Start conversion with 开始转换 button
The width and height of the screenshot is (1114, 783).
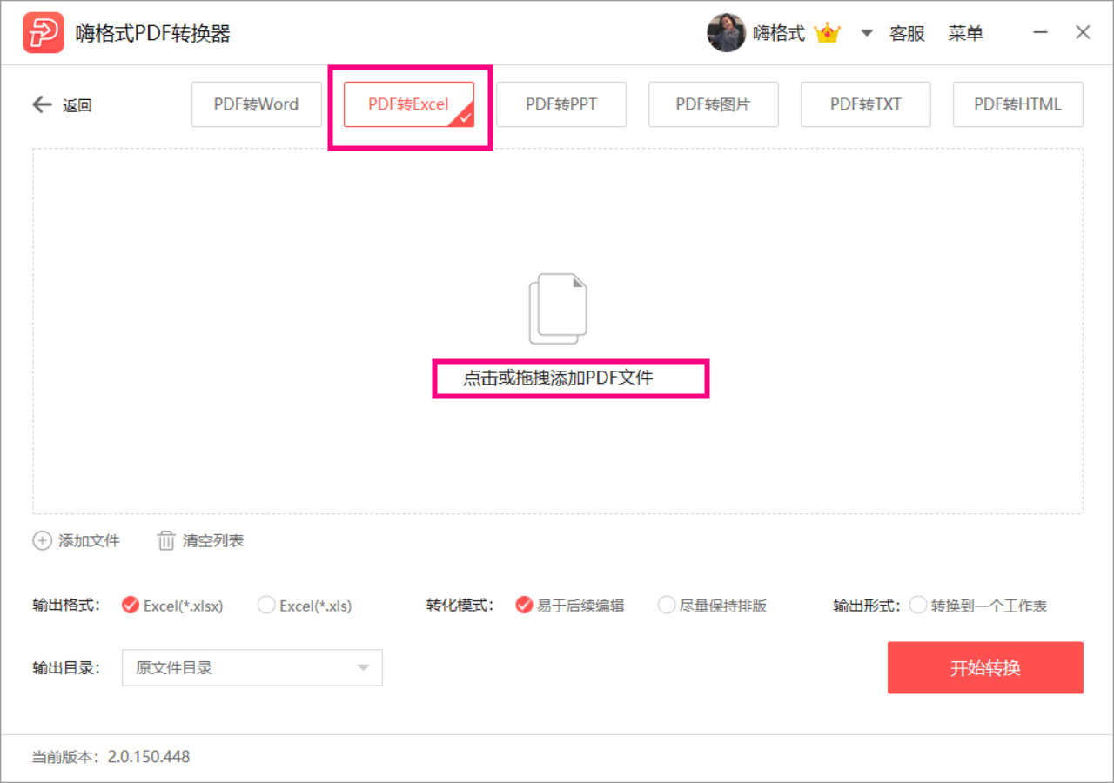[x=985, y=668]
